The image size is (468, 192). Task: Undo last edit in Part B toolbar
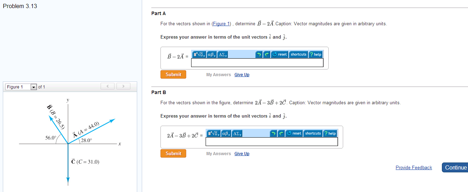pos(274,133)
